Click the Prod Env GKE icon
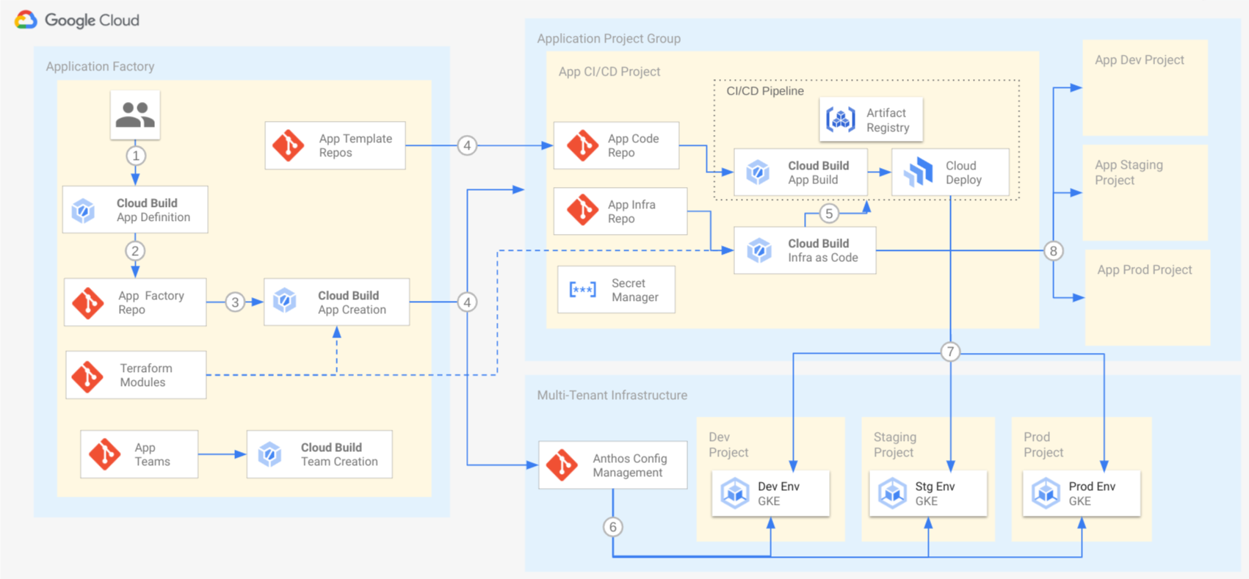1249x579 pixels. coord(1046,493)
